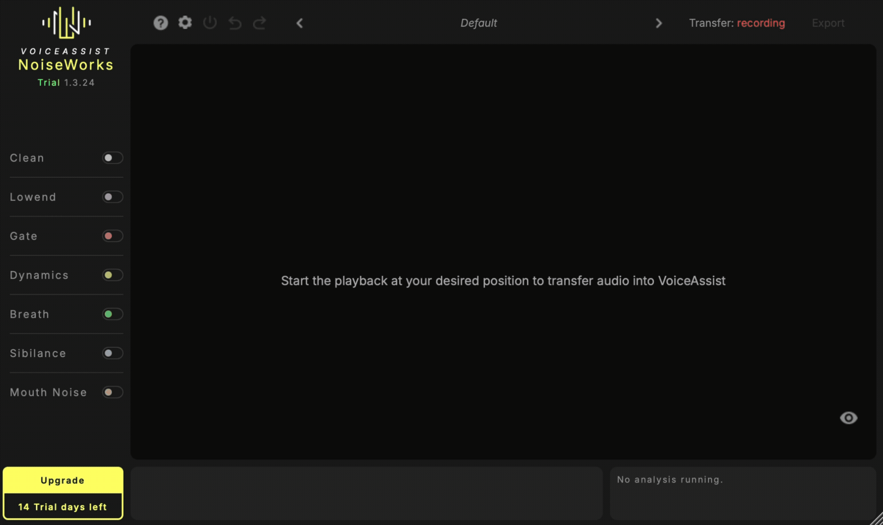Enable the Clean toggle
Screen dimensions: 883x525
112,158
